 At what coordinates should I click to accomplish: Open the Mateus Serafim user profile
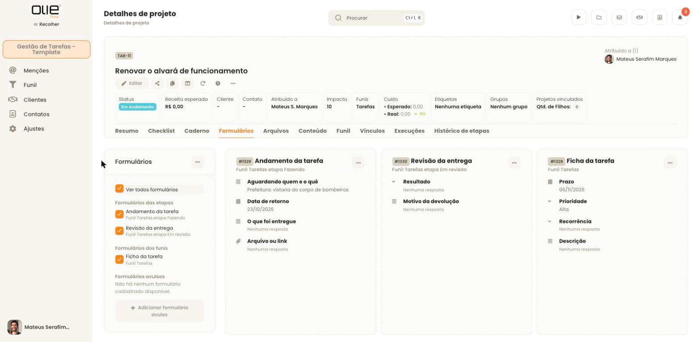(x=39, y=327)
